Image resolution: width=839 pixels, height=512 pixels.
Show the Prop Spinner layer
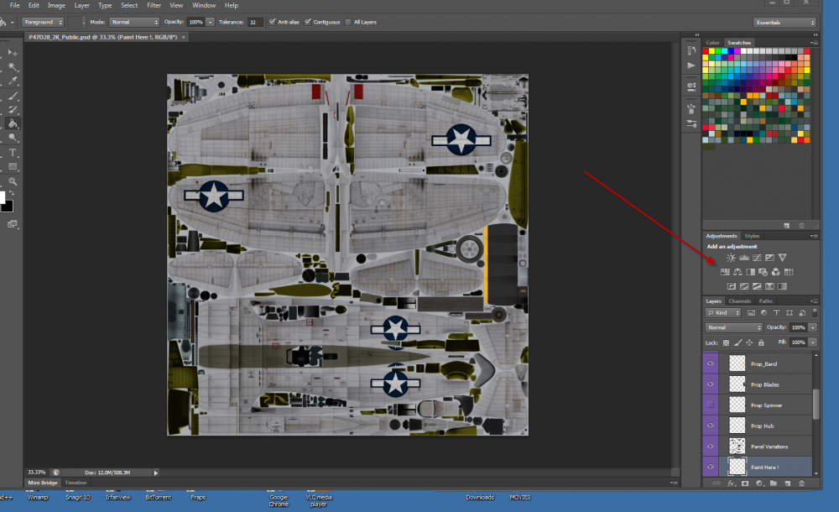coord(711,405)
